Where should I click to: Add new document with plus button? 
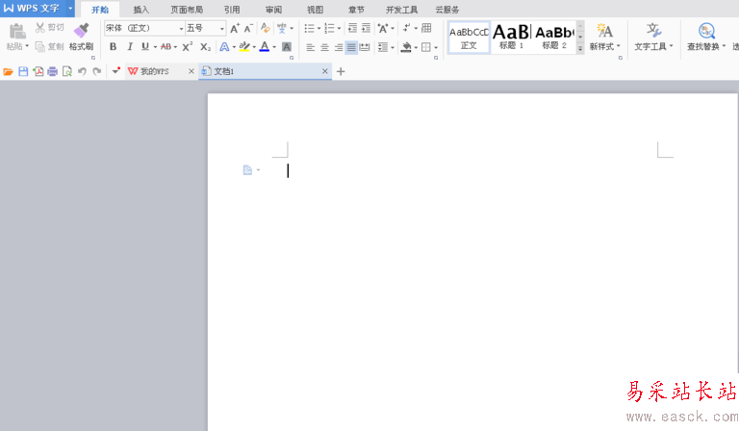341,71
